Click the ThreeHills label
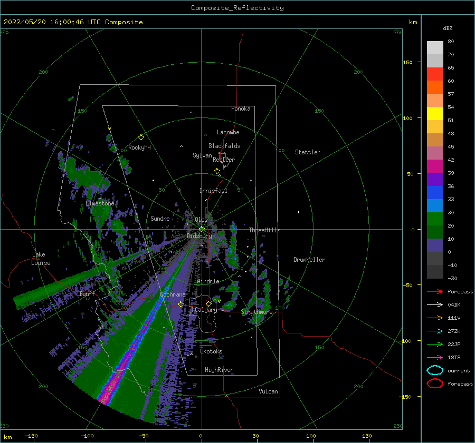The height and width of the screenshot is (443, 475). (265, 230)
